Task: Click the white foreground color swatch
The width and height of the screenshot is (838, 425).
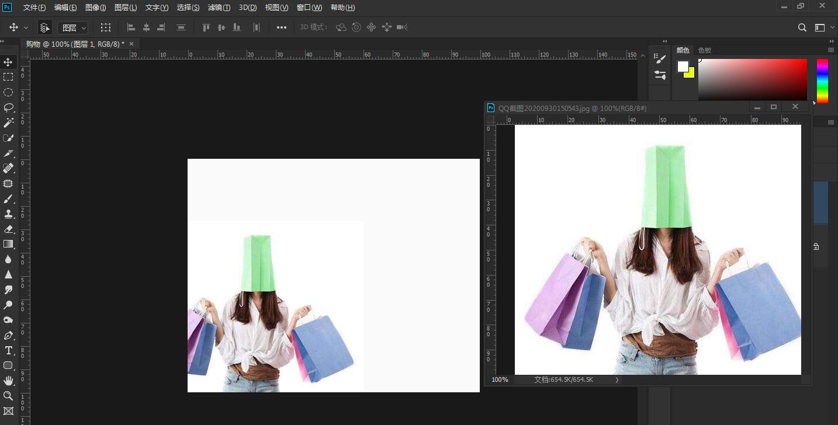Action: 683,67
